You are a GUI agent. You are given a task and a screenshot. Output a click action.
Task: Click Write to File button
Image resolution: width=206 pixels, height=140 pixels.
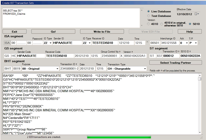(x=102, y=32)
